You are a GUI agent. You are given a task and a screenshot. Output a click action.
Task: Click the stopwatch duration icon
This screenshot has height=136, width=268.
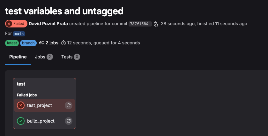click(63, 43)
